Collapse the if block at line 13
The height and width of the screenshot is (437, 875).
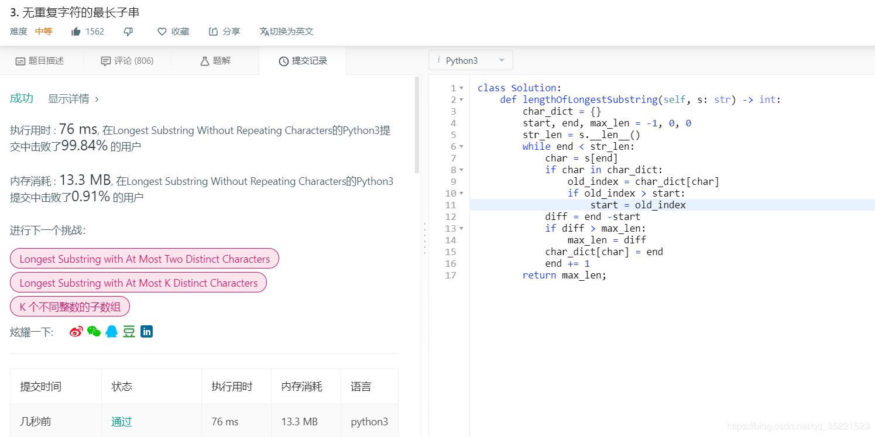[x=462, y=228]
